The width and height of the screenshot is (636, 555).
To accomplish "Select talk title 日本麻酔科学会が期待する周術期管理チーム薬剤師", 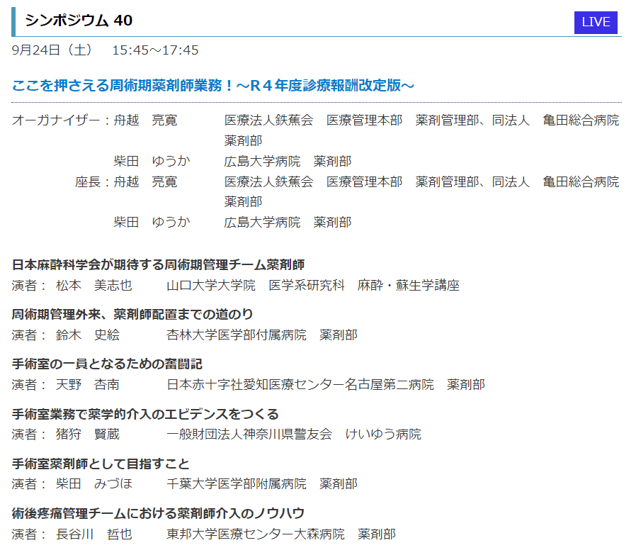I will pyautogui.click(x=158, y=264).
